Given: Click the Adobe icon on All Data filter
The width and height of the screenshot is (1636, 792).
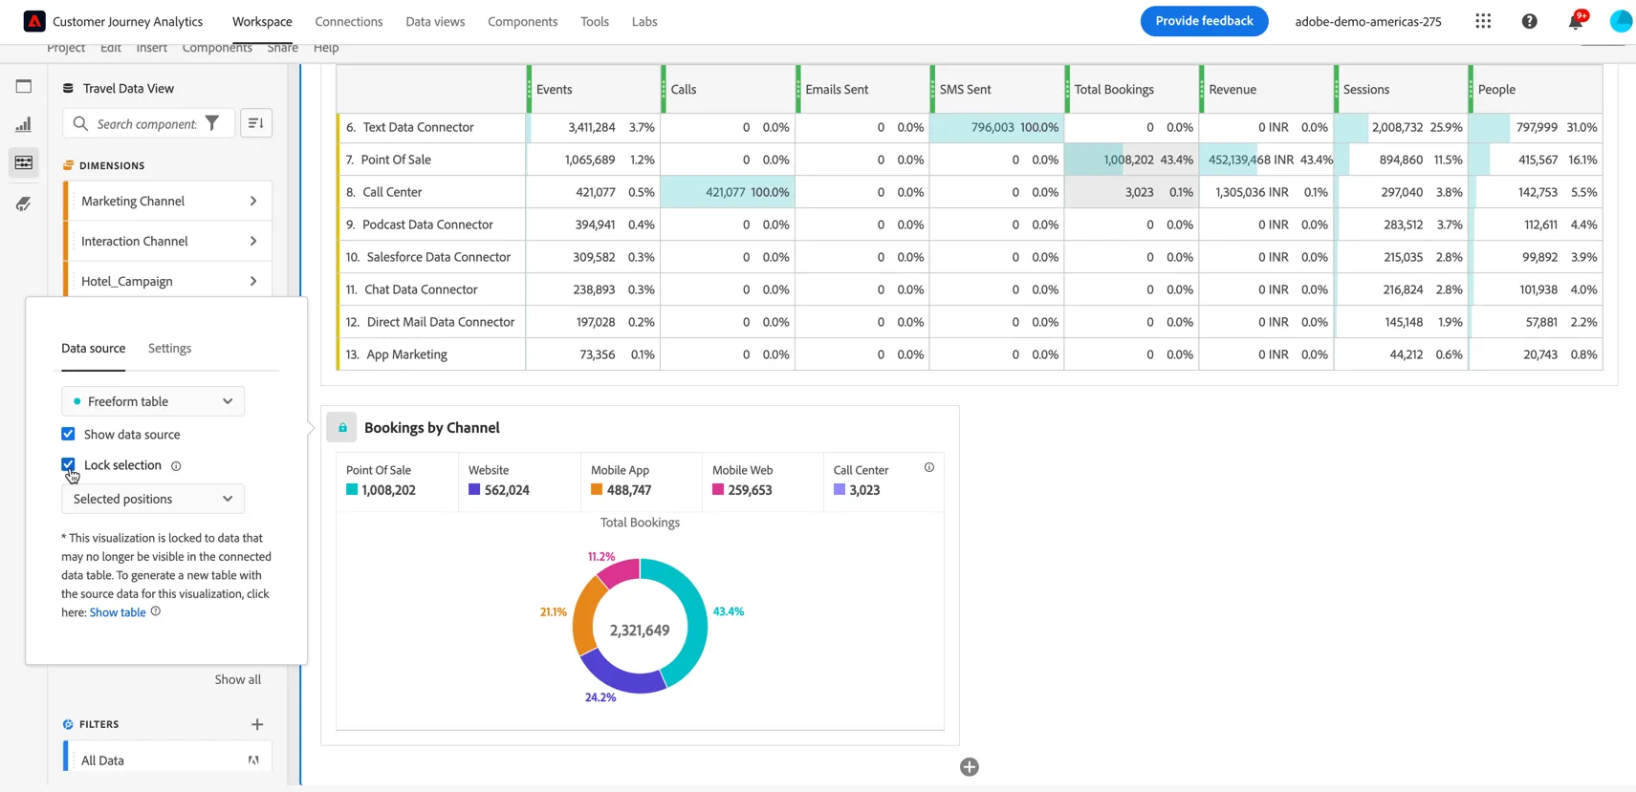Looking at the screenshot, I should click(x=253, y=760).
